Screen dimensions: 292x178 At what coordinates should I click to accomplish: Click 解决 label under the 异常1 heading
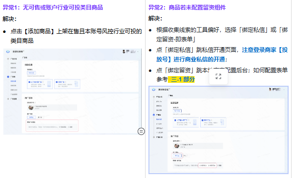coord(10,19)
